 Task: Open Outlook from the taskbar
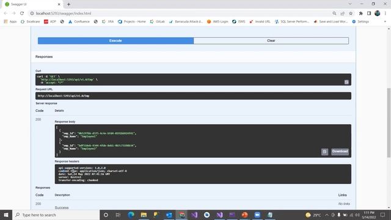(x=169, y=215)
